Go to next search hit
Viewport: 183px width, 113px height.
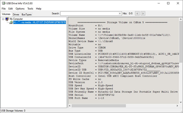click(x=143, y=13)
